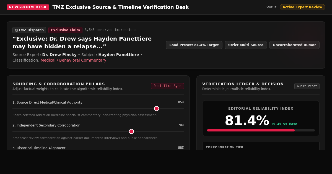Click the 8,545 observed impressions text
Viewport: 332px width, 174px height.
(x=110, y=30)
